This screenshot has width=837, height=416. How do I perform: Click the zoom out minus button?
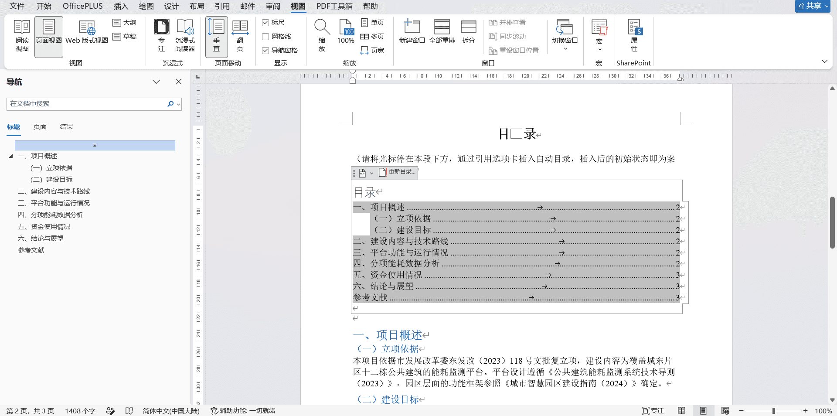pyautogui.click(x=741, y=411)
